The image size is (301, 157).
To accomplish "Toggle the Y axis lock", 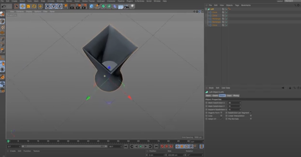I will click(x=54, y=7).
